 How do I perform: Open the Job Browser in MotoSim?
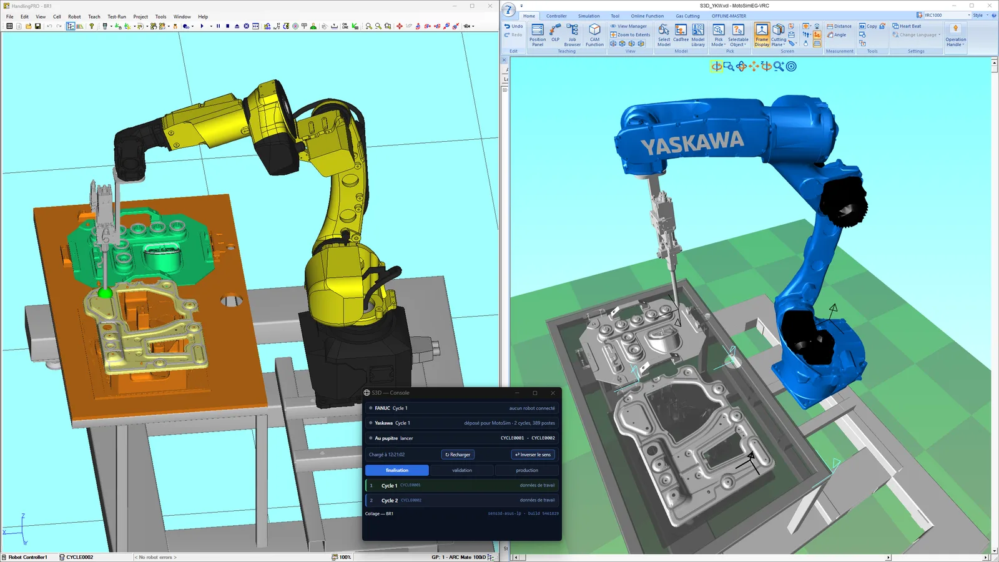point(572,35)
